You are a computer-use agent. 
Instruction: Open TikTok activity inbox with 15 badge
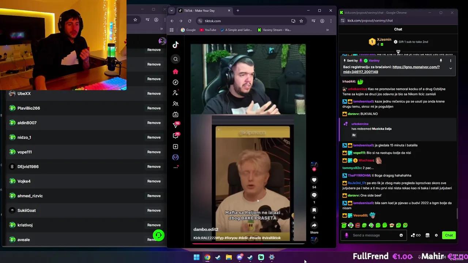[x=176, y=125]
